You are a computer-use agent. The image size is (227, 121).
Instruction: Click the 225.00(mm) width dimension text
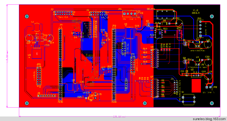click(x=119, y=116)
